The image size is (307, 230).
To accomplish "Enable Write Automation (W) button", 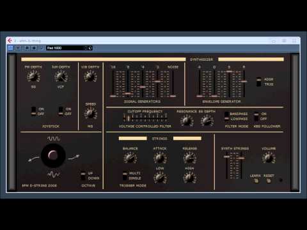I will click(34, 48).
